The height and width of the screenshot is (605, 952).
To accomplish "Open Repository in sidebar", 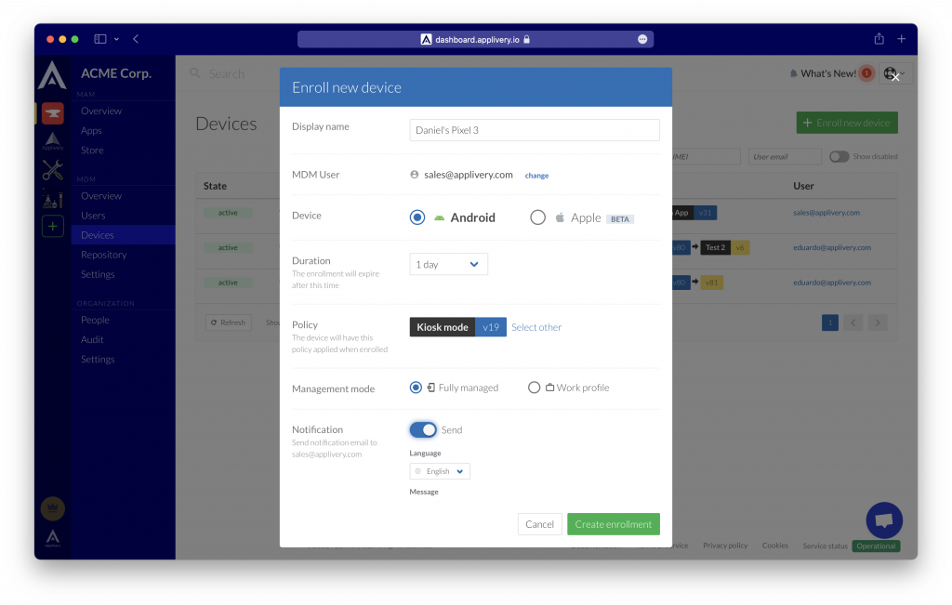I will click(x=104, y=255).
